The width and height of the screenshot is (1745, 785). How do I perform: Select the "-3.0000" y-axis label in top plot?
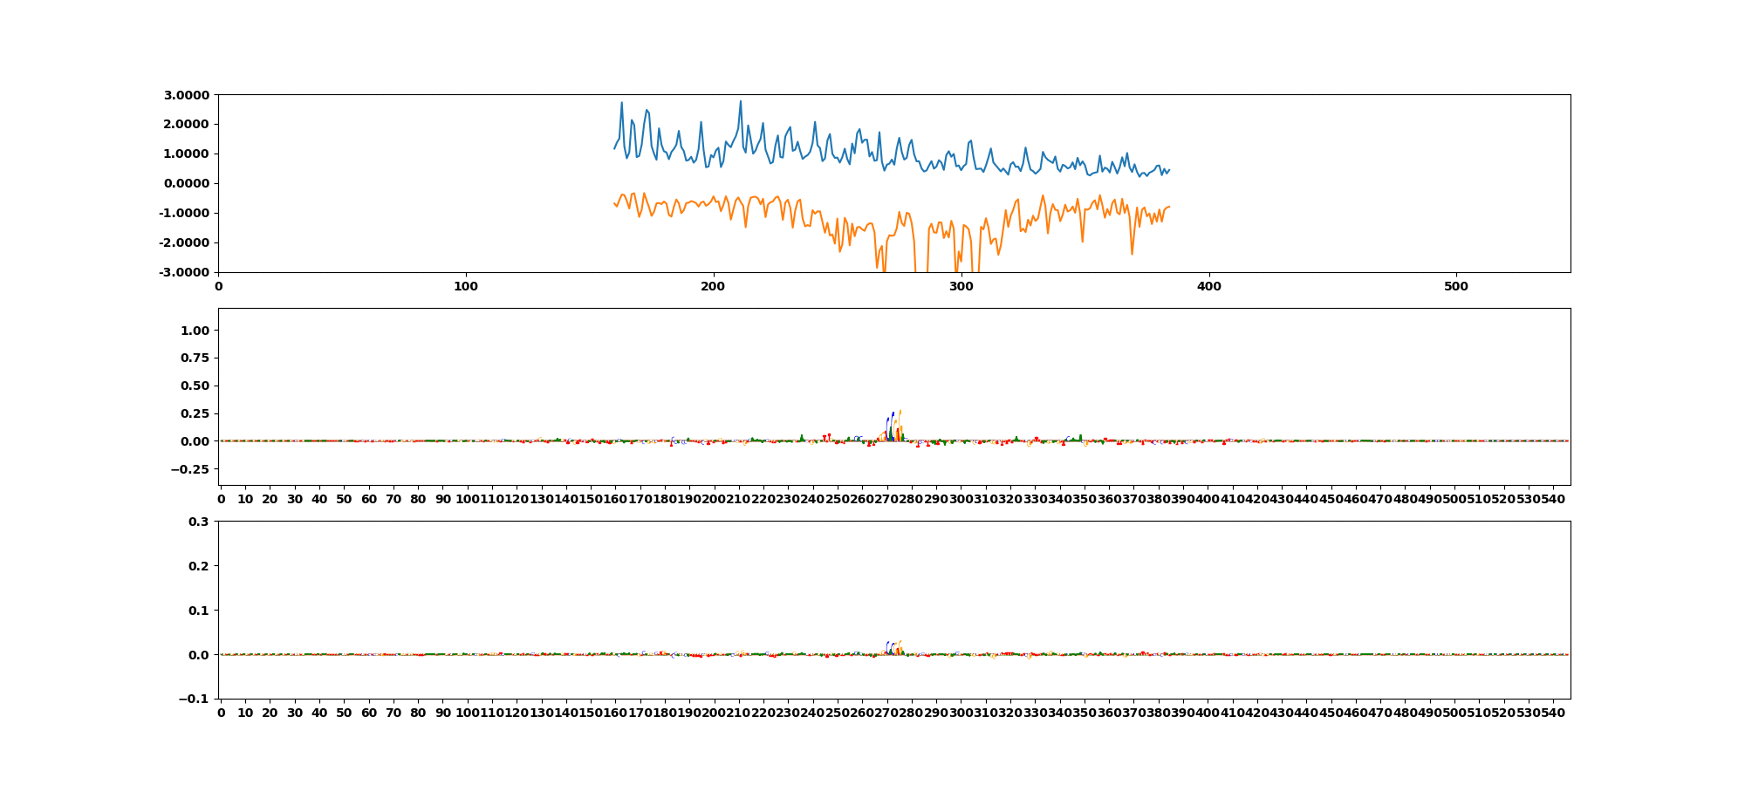182,272
